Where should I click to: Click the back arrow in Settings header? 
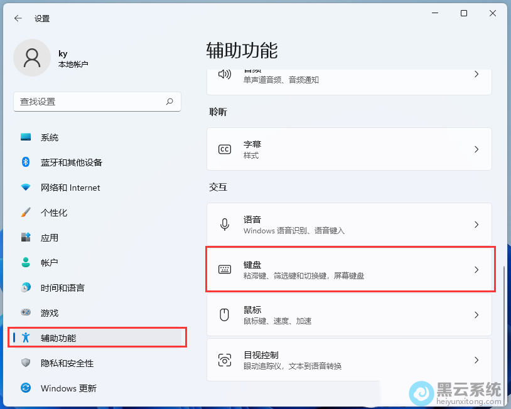(x=18, y=19)
